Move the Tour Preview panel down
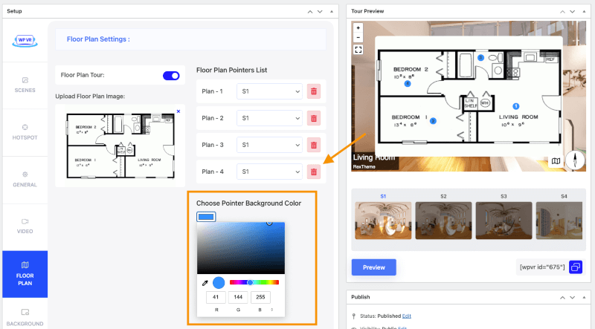This screenshot has height=329, width=595. coord(572,12)
